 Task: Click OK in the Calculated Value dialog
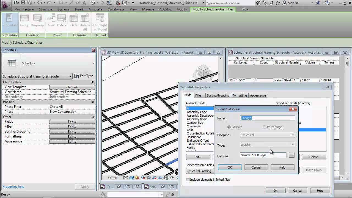click(x=230, y=167)
